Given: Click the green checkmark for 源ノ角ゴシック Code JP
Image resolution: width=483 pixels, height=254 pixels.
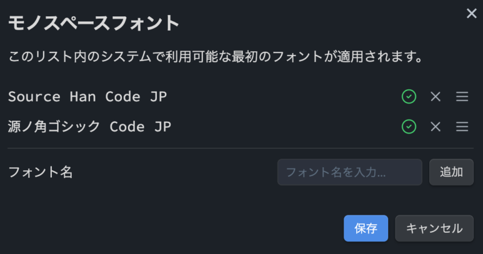Looking at the screenshot, I should tap(409, 127).
